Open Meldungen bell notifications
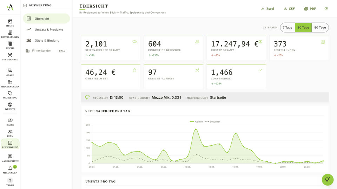337x189 pixels. click(x=10, y=169)
